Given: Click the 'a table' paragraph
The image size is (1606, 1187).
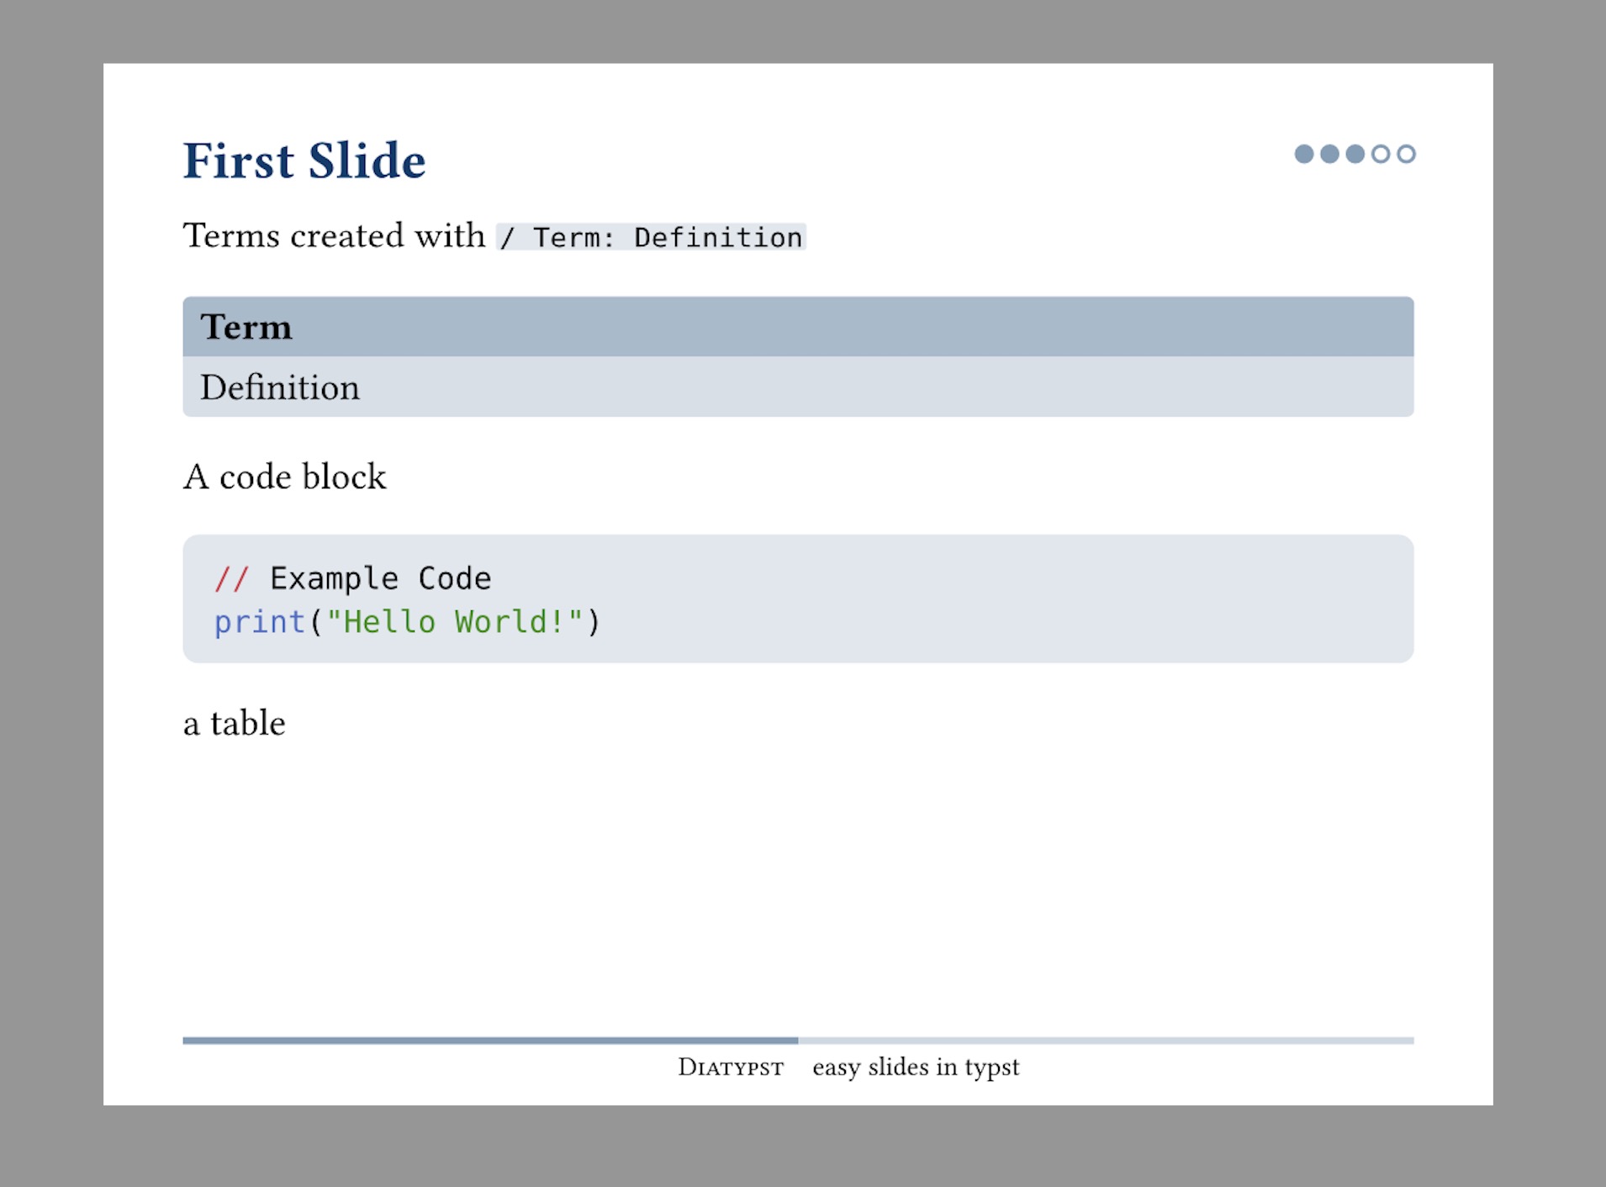Looking at the screenshot, I should [235, 723].
